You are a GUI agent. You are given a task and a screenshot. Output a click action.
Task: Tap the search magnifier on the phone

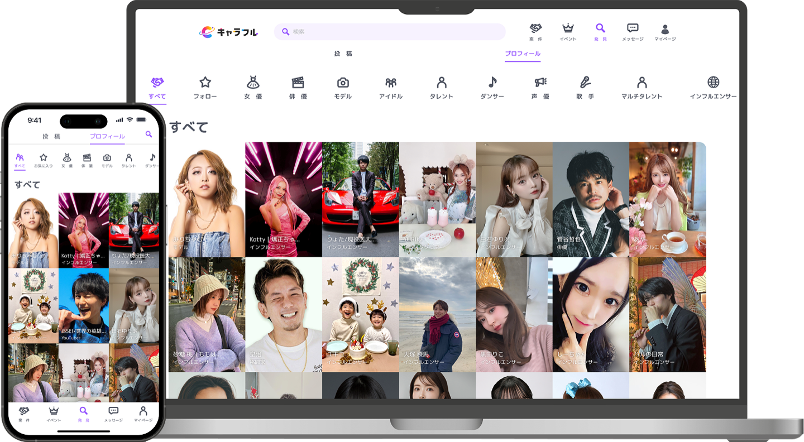[149, 134]
